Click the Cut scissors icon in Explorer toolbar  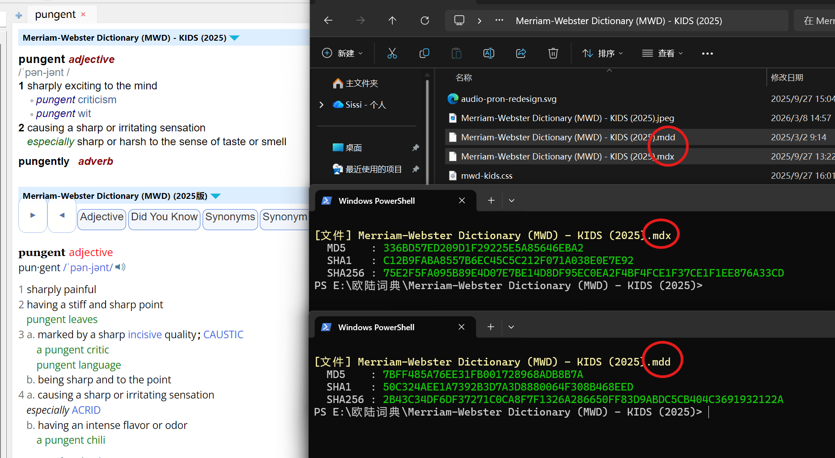(x=392, y=53)
